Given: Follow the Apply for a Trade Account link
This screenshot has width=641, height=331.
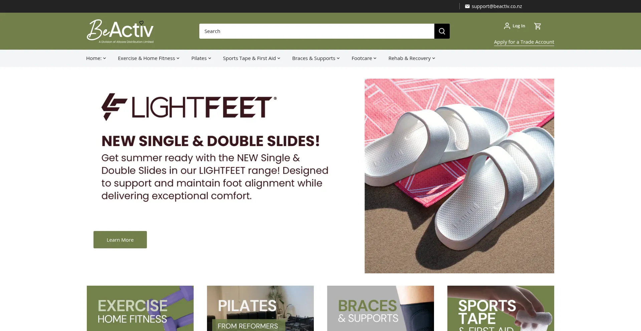Looking at the screenshot, I should pyautogui.click(x=524, y=42).
